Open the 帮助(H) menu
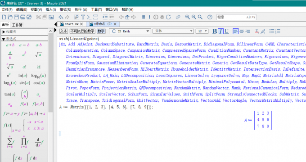The image size is (306, 162). [127, 9]
